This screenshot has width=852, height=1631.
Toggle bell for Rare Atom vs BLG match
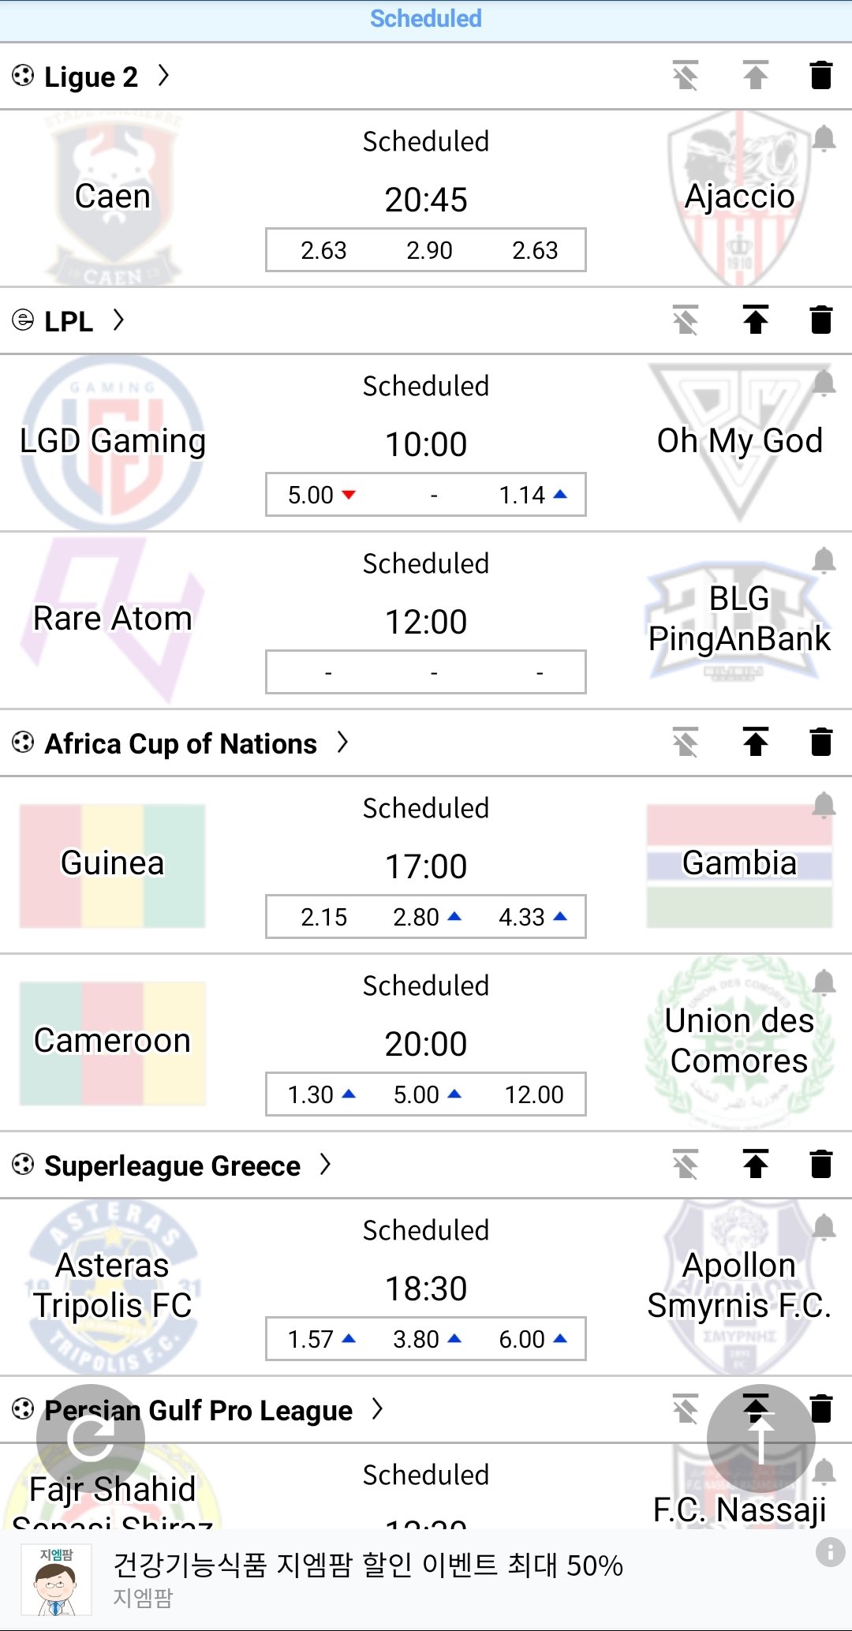[x=824, y=561]
